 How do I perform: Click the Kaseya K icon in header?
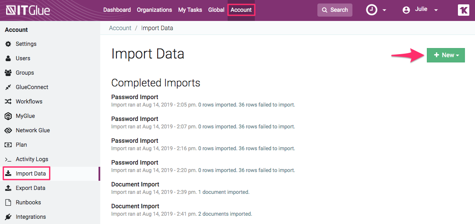(464, 10)
